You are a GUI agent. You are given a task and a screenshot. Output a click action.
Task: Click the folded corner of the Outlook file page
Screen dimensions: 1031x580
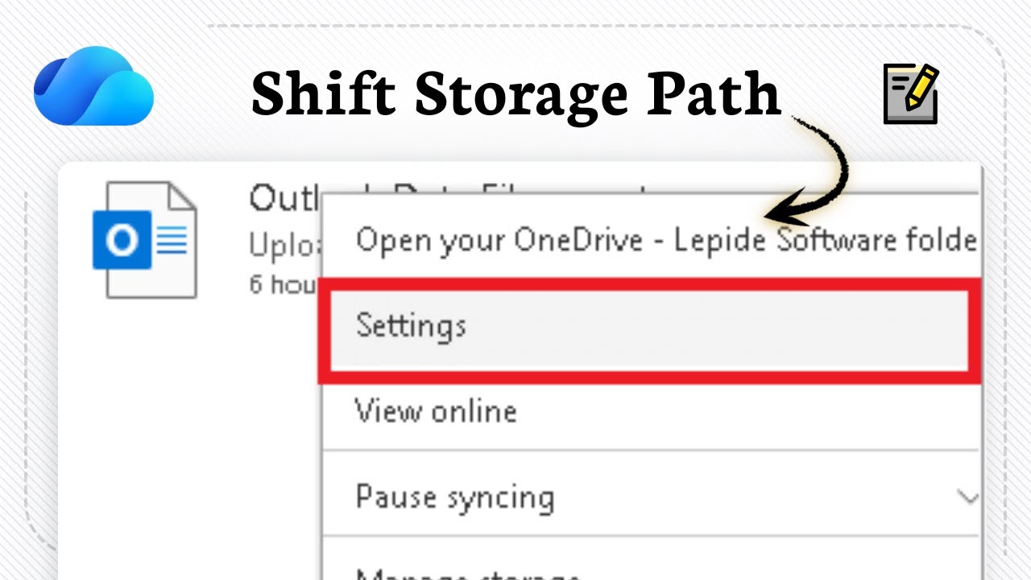tap(182, 198)
